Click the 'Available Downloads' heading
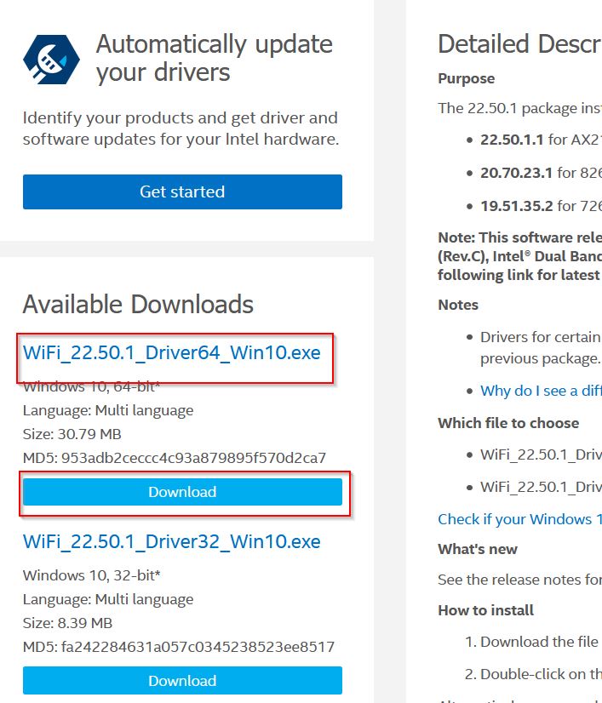 click(x=138, y=304)
